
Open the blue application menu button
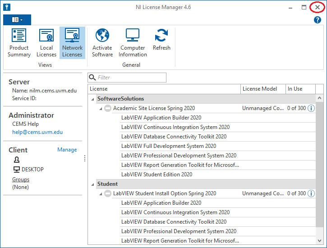[17, 20]
